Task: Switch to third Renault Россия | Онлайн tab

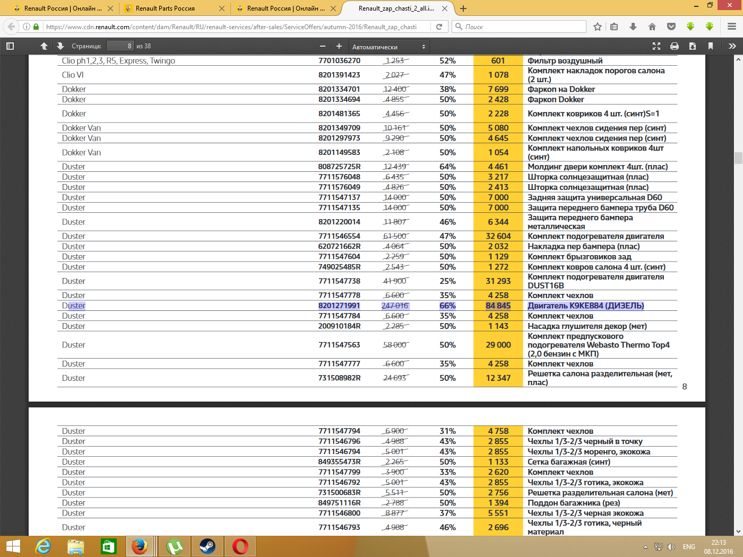Action: pyautogui.click(x=286, y=8)
